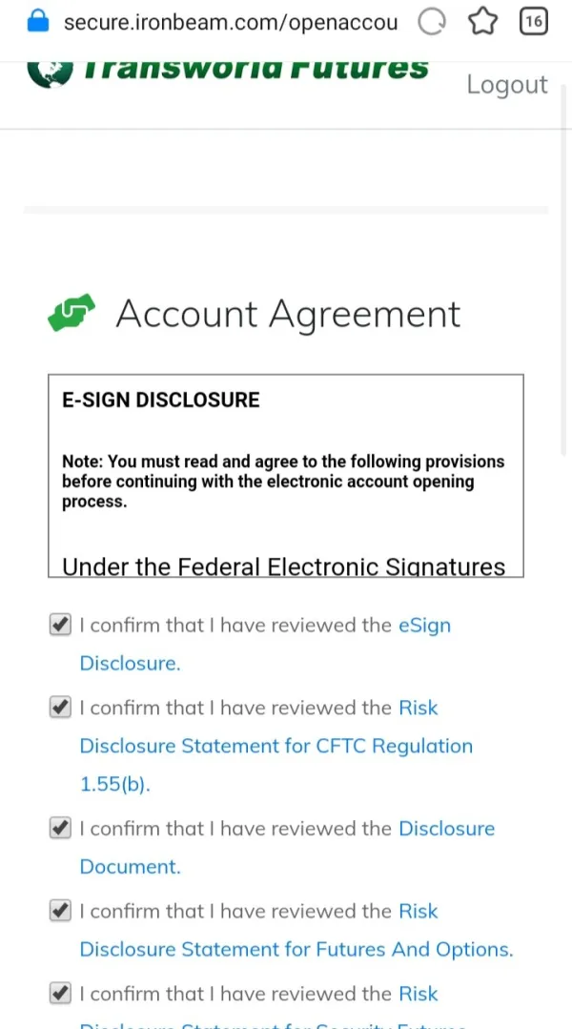Image resolution: width=572 pixels, height=1029 pixels.
Task: Uncheck the Disclosure Document checkbox
Action: coord(60,829)
